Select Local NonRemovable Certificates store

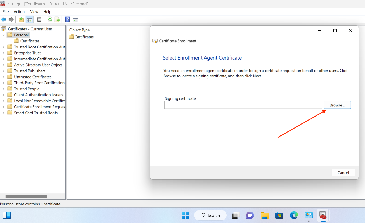(39, 101)
